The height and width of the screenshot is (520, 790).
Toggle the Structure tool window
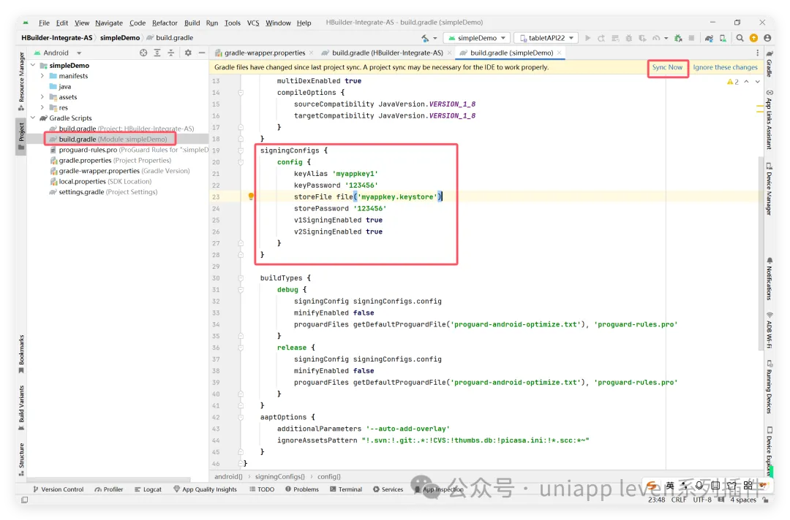[x=21, y=459]
